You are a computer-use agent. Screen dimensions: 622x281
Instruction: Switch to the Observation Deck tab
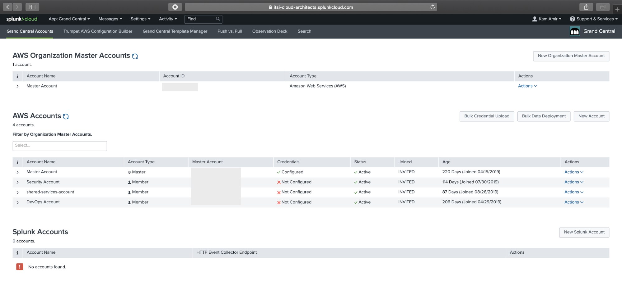click(269, 31)
